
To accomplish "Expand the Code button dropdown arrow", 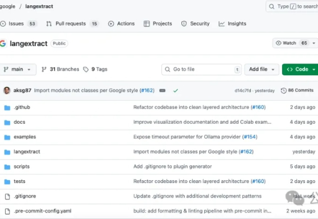I will point(314,69).
